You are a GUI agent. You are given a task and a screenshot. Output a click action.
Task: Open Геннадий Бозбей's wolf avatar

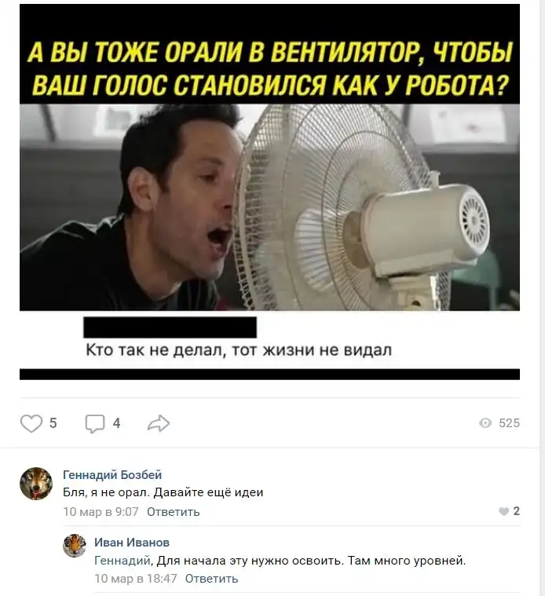coord(36,484)
